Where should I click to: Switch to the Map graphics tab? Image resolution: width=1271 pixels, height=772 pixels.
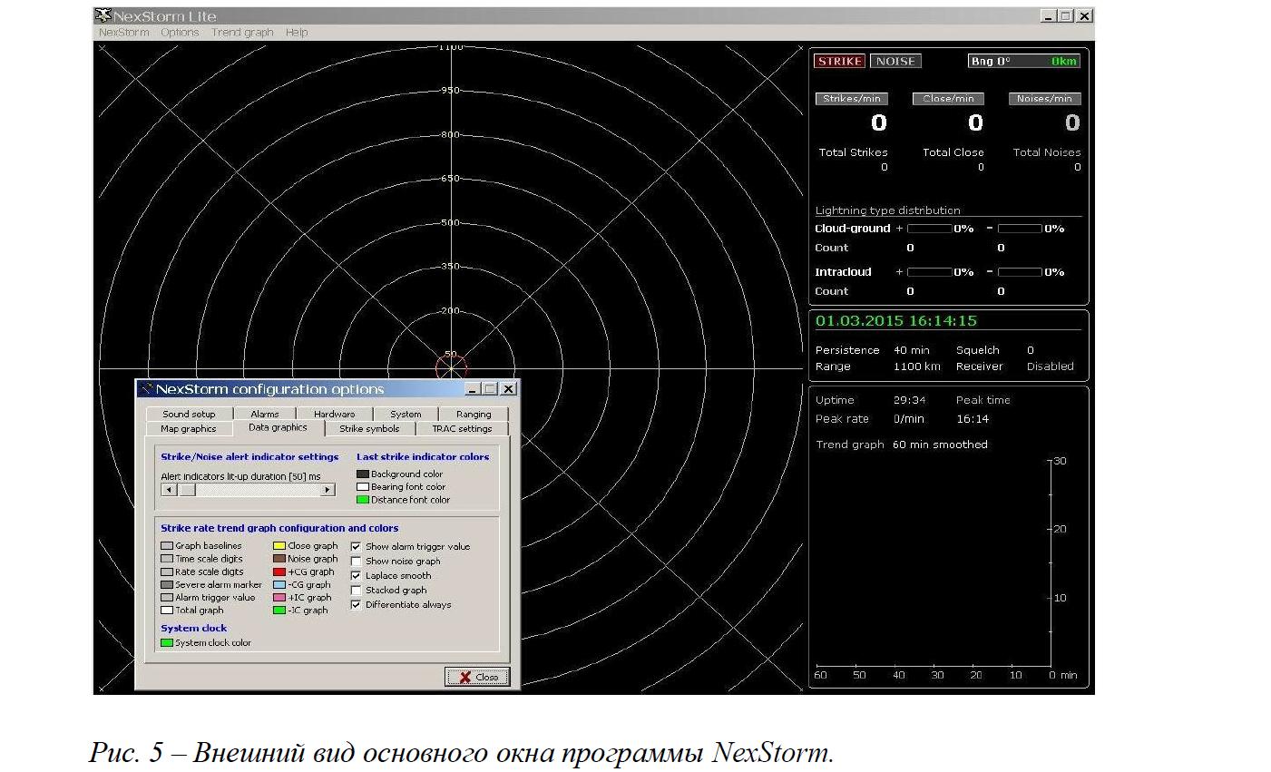point(189,428)
